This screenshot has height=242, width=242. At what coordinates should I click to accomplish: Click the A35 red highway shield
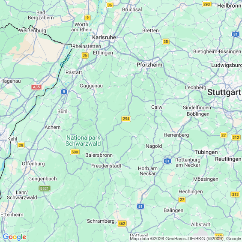tap(36, 87)
